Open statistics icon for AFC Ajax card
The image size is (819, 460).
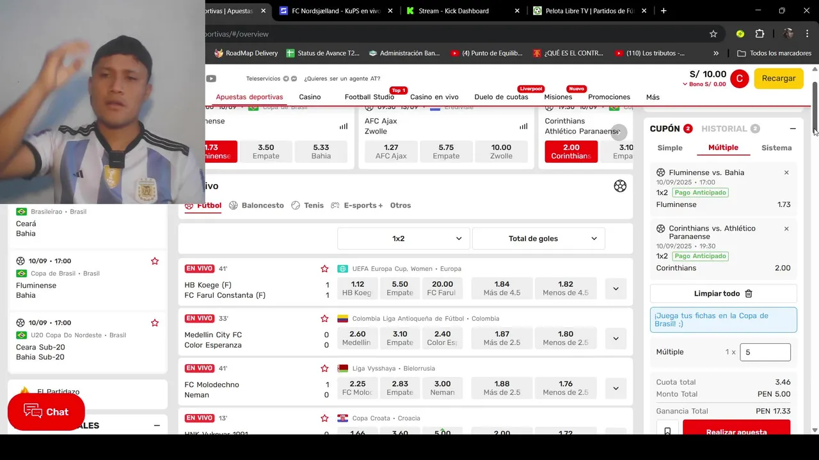pos(523,126)
